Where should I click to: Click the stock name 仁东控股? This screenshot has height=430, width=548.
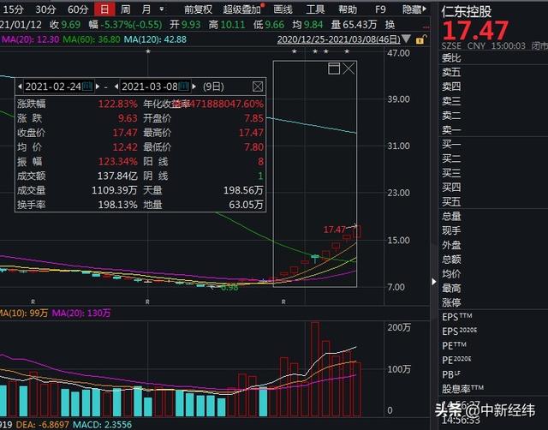tap(466, 11)
